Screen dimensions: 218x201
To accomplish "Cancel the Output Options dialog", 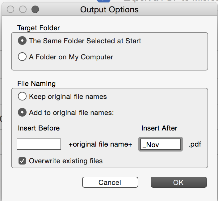I will (110, 182).
